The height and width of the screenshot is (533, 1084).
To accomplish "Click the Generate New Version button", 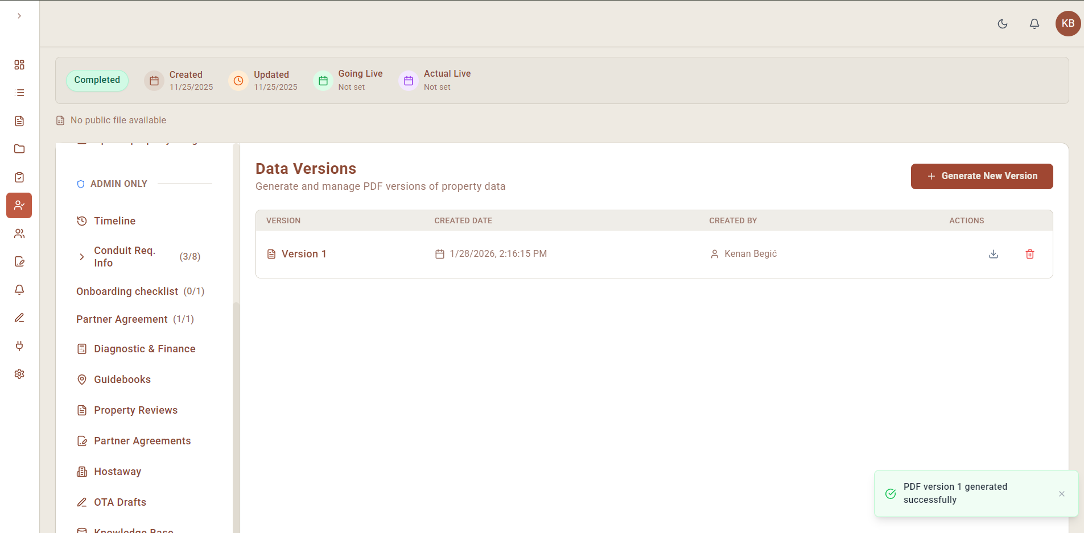I will [x=982, y=176].
